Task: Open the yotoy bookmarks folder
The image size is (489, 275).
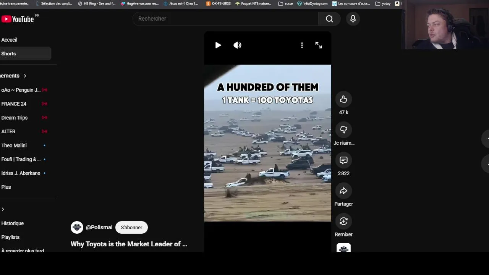Action: [x=383, y=3]
